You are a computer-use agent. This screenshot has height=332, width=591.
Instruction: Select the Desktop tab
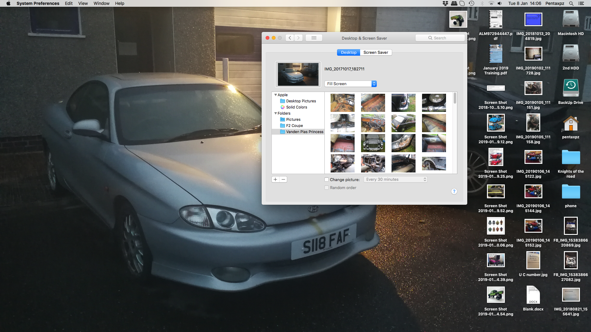click(348, 52)
